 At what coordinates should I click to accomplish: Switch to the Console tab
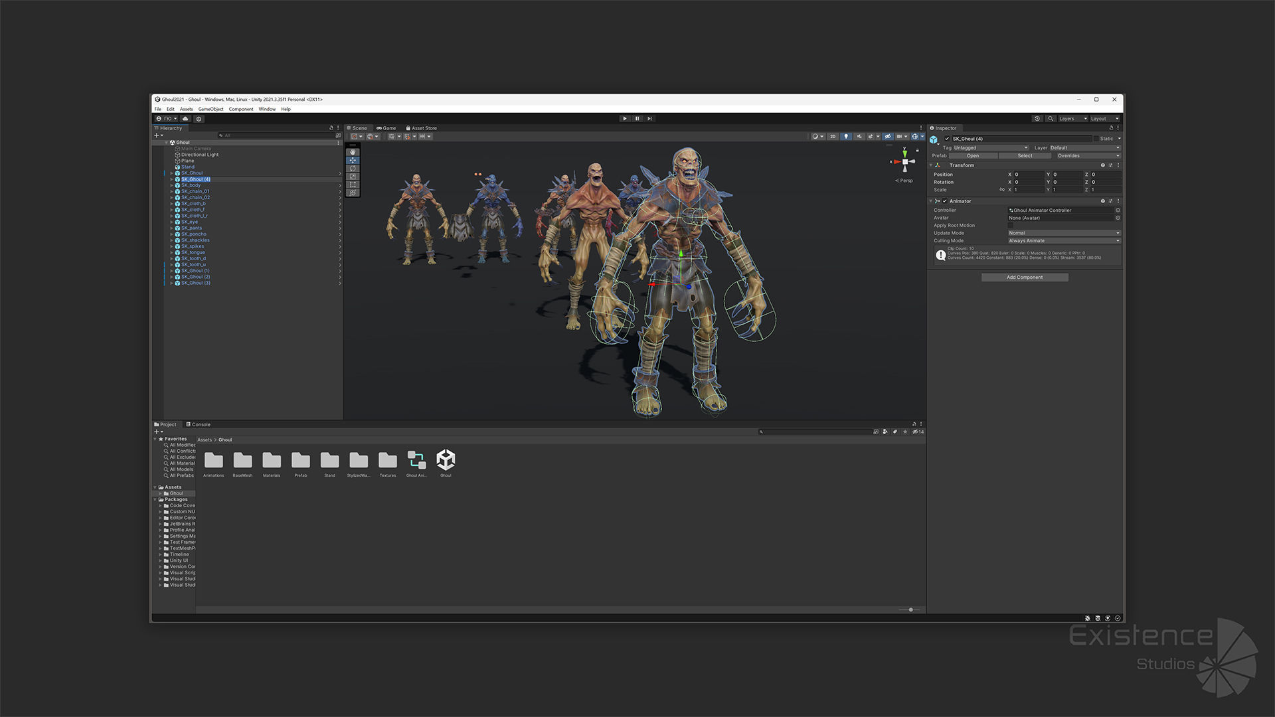(x=198, y=425)
